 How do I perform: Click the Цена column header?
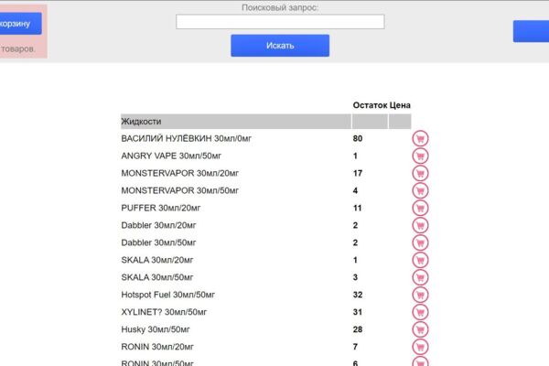point(400,105)
